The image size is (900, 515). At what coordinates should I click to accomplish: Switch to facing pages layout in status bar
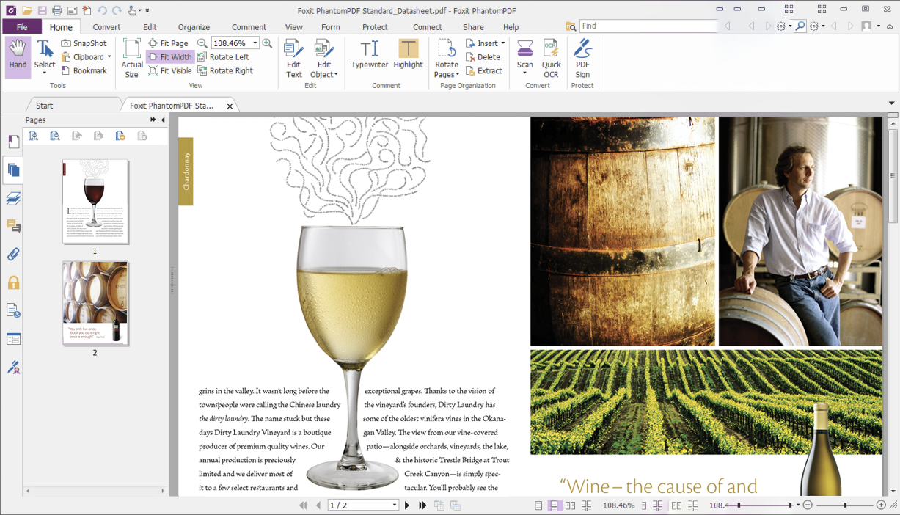point(571,505)
